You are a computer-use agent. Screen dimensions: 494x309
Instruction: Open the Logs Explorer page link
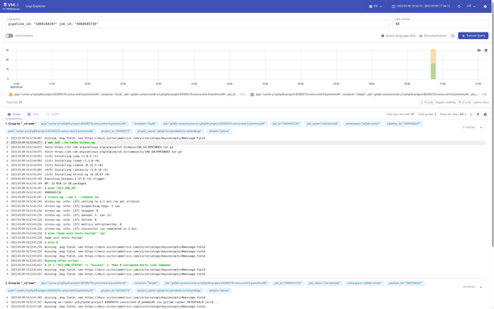[x=35, y=6]
